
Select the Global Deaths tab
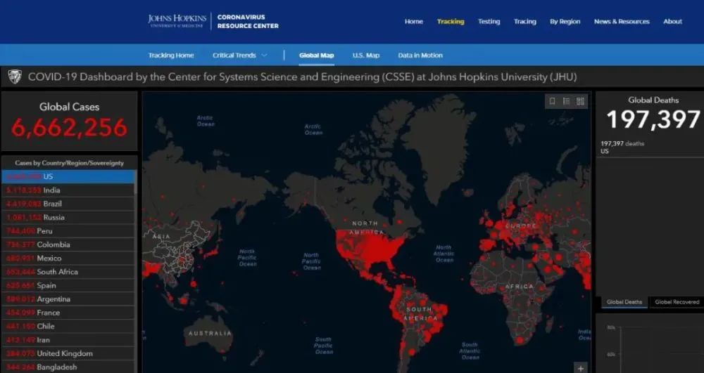(x=624, y=302)
